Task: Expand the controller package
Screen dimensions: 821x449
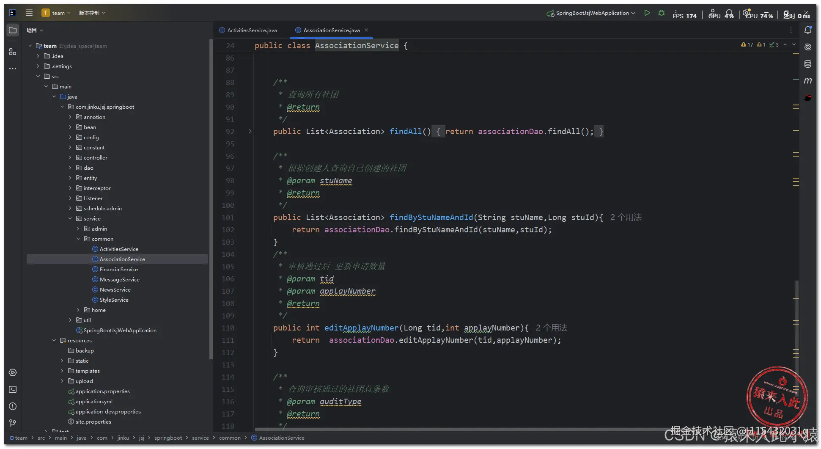Action: (70, 157)
